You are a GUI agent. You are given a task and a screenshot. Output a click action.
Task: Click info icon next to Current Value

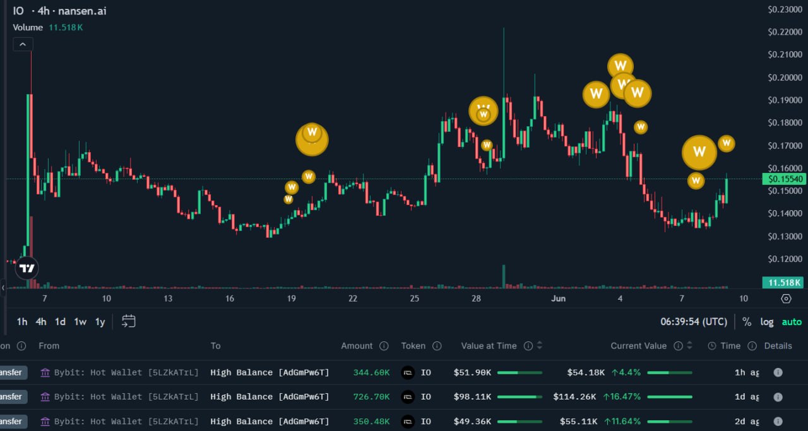click(x=678, y=346)
